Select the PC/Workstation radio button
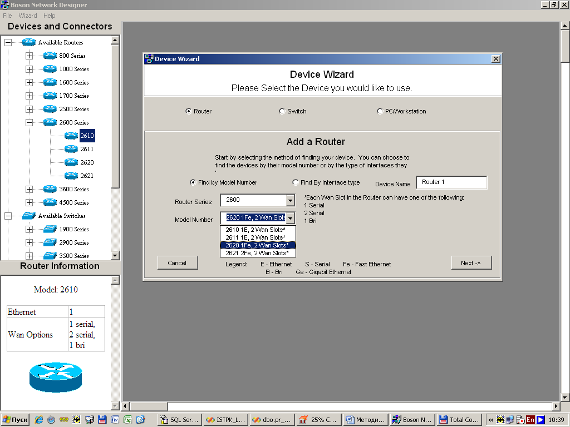The image size is (570, 427). point(380,111)
